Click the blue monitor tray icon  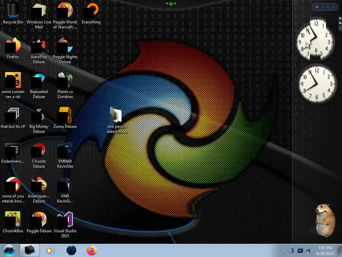click(x=300, y=251)
